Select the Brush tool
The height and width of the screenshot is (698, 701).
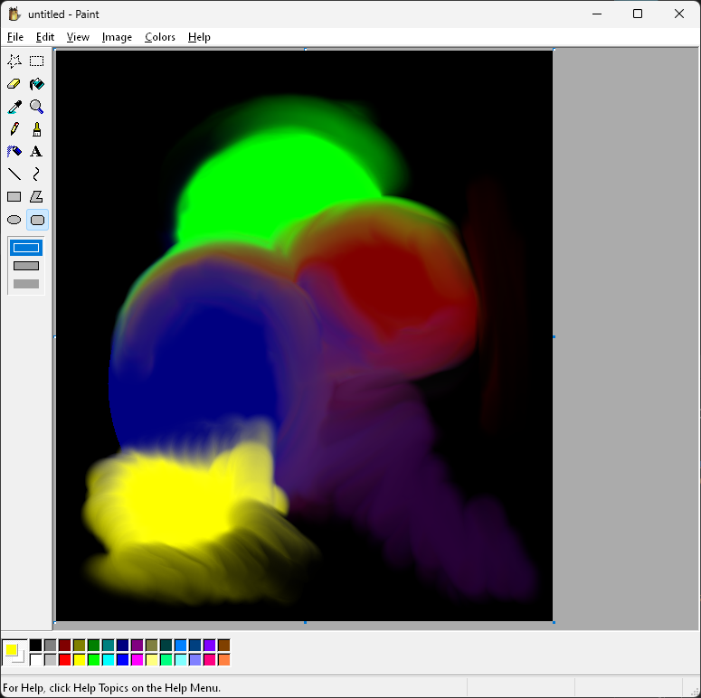coord(37,129)
